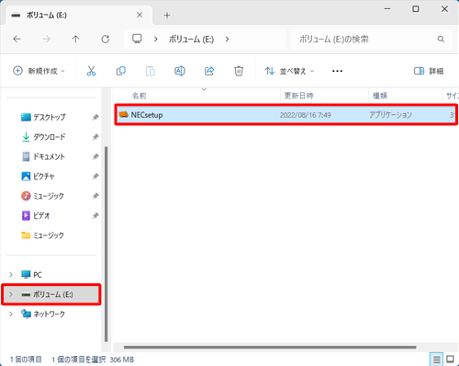Click the Paste clipboard icon
459x366 pixels.
[151, 71]
